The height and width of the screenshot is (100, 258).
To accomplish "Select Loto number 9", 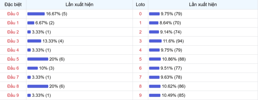I will (140, 95).
